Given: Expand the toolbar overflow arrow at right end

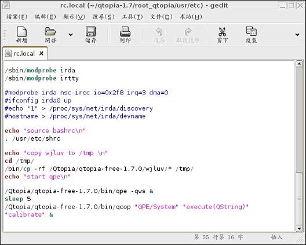Looking at the screenshot, I should coord(297,35).
